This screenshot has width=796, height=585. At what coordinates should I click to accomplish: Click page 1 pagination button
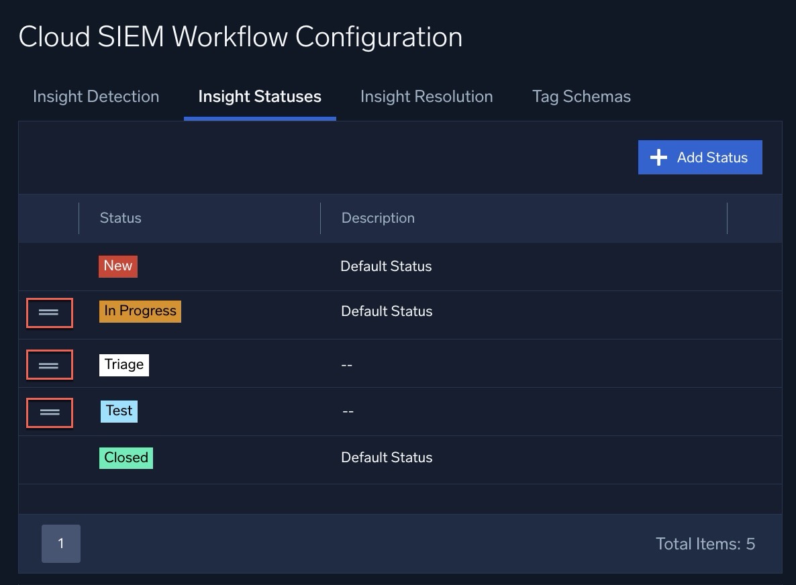[x=61, y=543]
